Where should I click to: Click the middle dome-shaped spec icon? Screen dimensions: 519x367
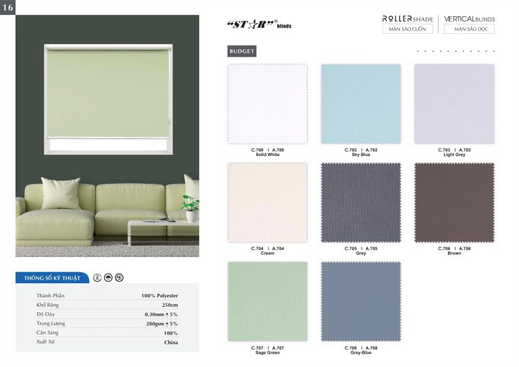(108, 278)
